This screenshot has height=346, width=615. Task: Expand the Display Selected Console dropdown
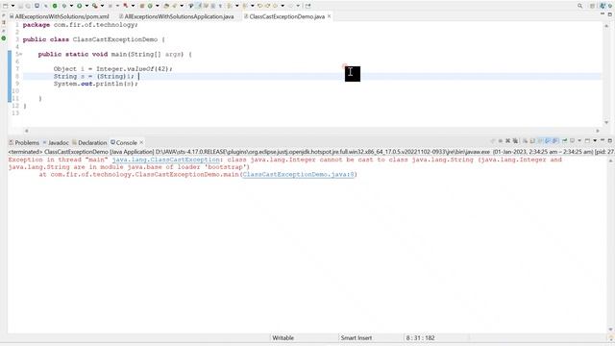pos(579,141)
